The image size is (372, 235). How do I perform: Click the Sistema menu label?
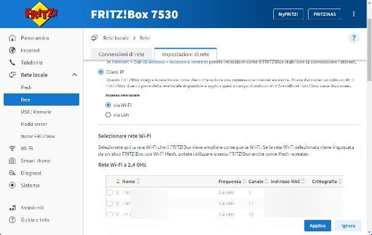click(x=30, y=185)
